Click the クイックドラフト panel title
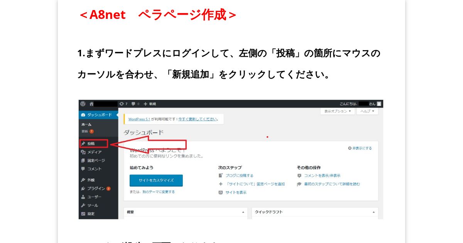This screenshot has width=463, height=243. (269, 212)
